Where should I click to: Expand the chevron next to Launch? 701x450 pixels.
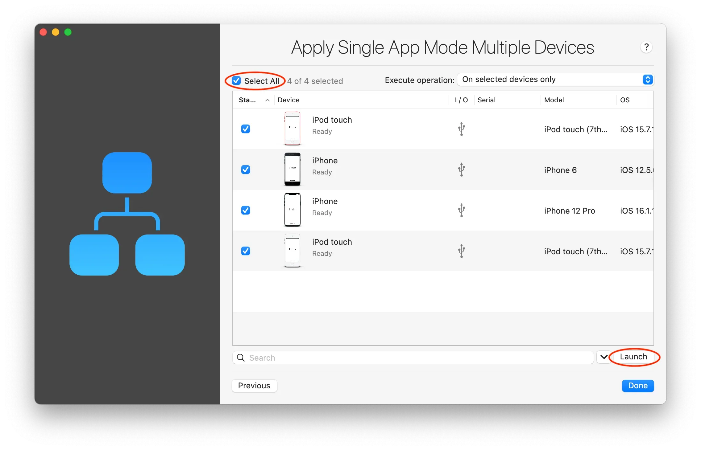tap(604, 357)
